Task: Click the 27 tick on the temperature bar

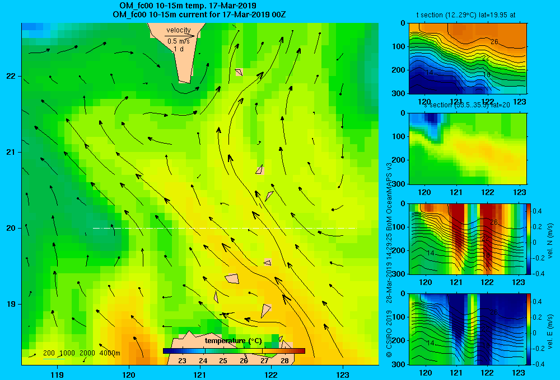Action: click(264, 361)
